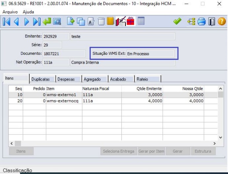The height and width of the screenshot is (174, 228).
Task: Click the Nossa Qtde column header
Action: tap(183, 89)
